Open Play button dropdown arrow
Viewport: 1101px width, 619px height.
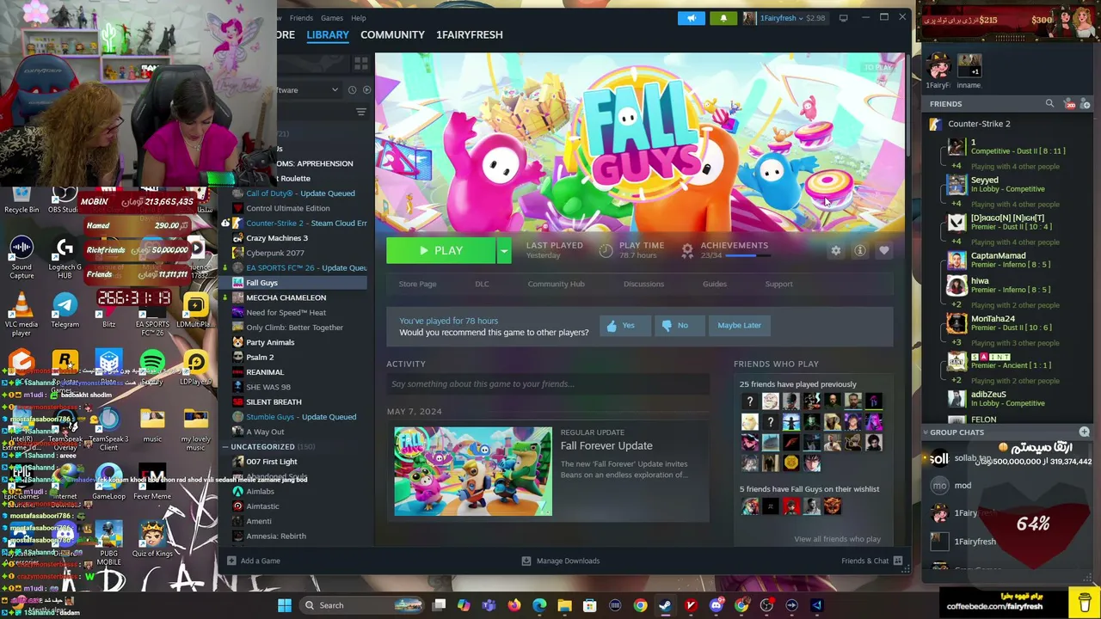pos(504,251)
